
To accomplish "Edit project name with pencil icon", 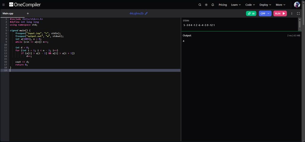I will click(x=146, y=13).
